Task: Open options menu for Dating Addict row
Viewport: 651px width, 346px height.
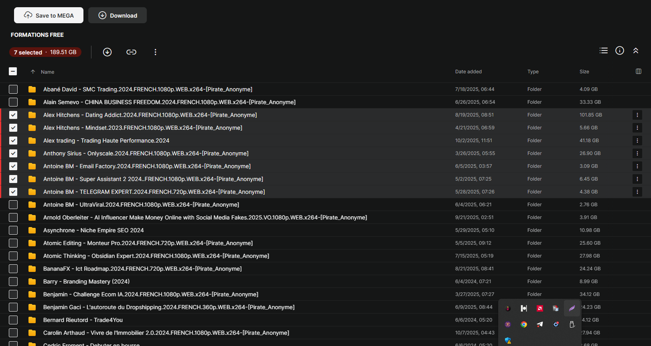Action: tap(637, 115)
